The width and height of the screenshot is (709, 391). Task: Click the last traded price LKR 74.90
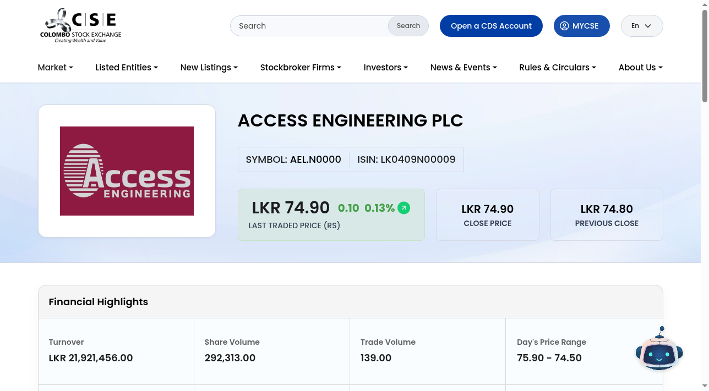(x=291, y=208)
